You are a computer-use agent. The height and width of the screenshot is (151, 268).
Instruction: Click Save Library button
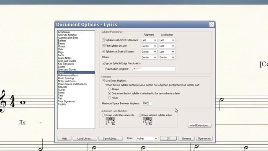(x=111, y=138)
